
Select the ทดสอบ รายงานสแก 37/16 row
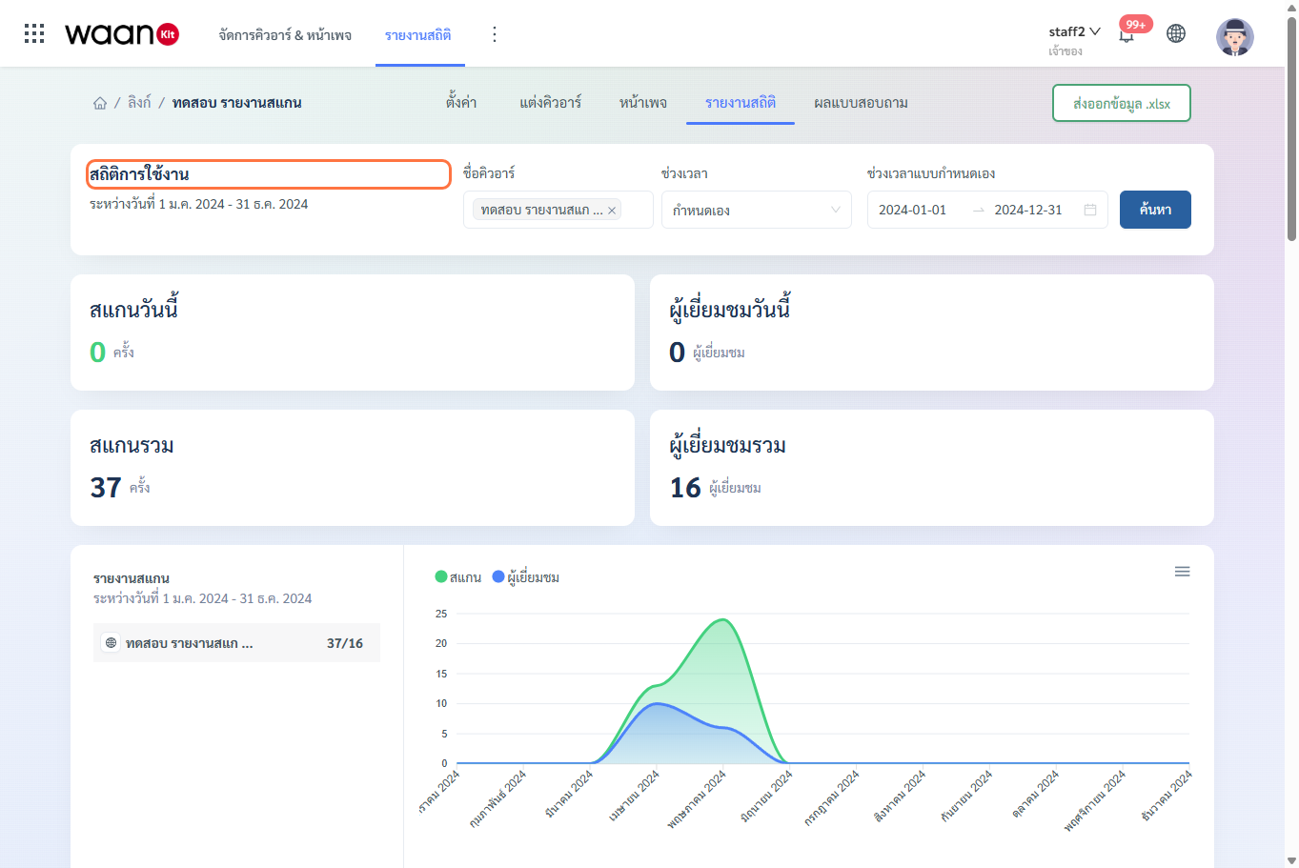(236, 643)
